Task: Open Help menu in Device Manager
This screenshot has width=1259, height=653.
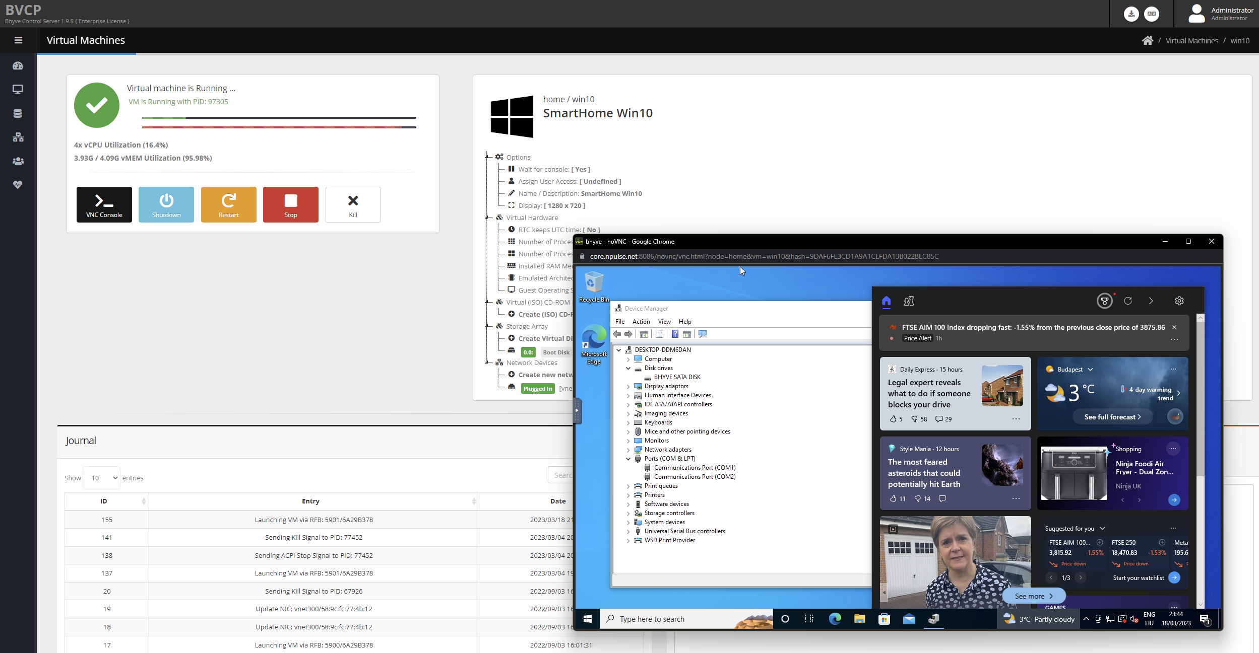Action: pos(685,322)
